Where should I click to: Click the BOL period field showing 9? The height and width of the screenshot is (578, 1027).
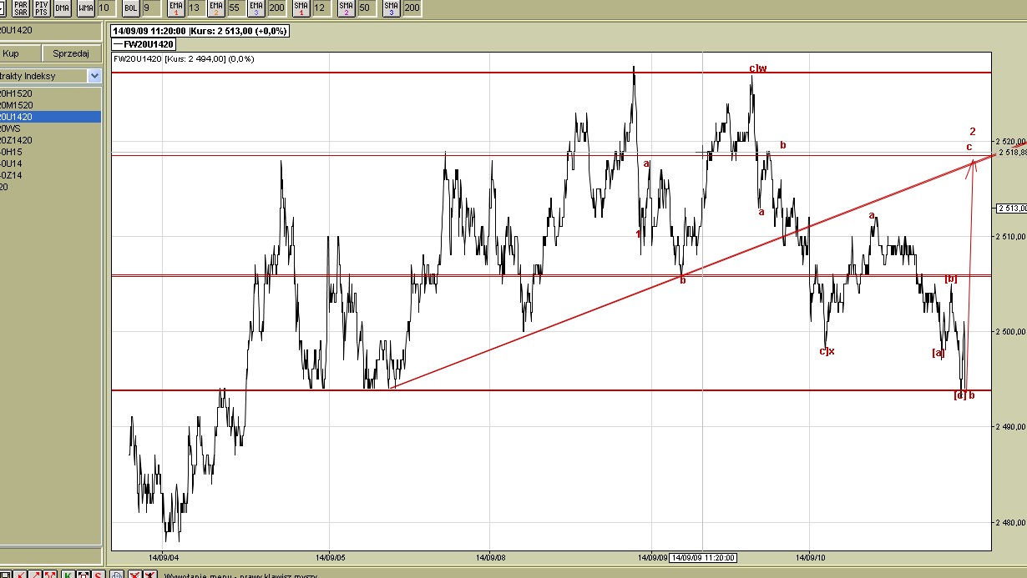tap(150, 8)
